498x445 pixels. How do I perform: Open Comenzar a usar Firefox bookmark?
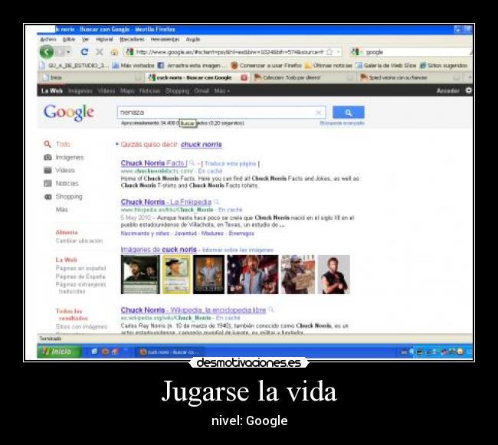pyautogui.click(x=266, y=65)
